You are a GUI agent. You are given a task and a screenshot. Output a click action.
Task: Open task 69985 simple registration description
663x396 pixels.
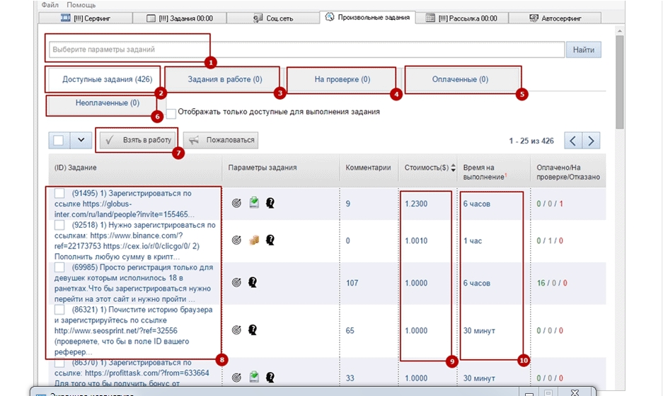pos(134,283)
